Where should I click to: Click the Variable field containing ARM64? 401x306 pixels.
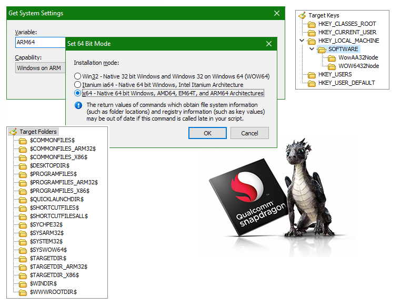(41, 42)
